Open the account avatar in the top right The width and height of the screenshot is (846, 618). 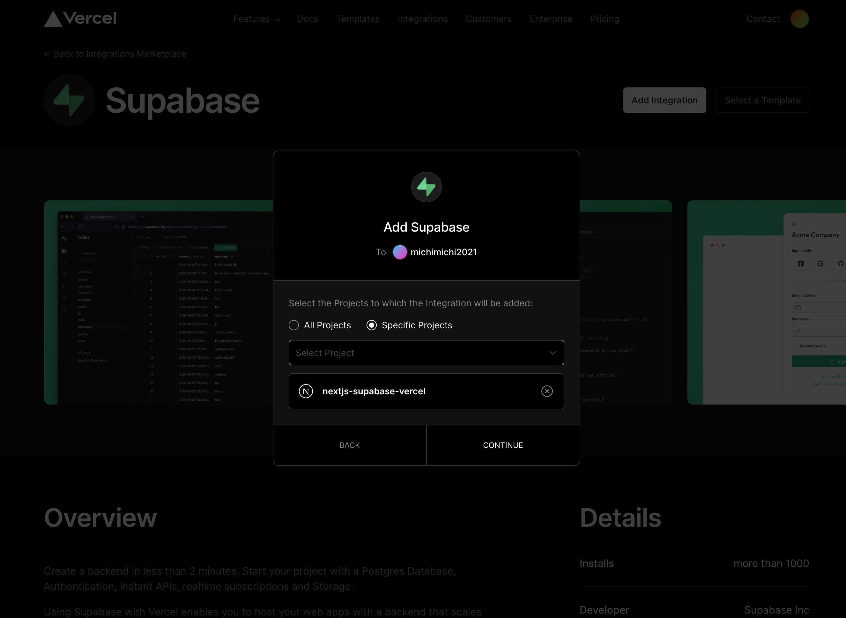tap(800, 19)
